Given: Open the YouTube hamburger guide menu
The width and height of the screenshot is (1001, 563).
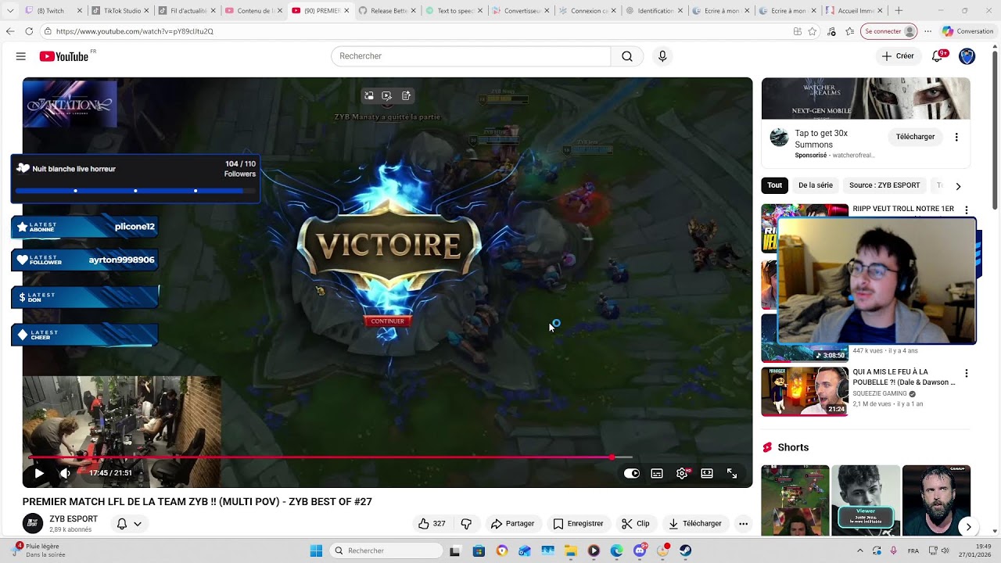Looking at the screenshot, I should click(21, 56).
